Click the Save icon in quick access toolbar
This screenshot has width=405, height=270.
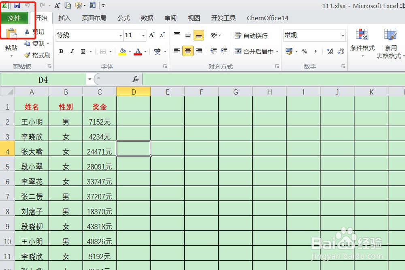tap(17, 5)
